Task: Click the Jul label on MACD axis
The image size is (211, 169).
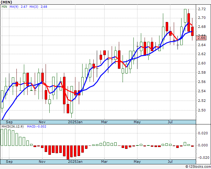Action: 170,162
